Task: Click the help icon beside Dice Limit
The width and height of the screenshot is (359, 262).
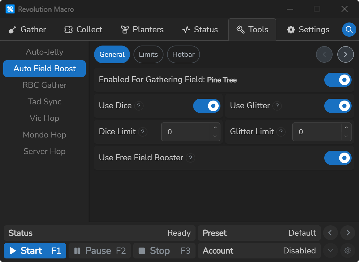Action: coord(143,132)
